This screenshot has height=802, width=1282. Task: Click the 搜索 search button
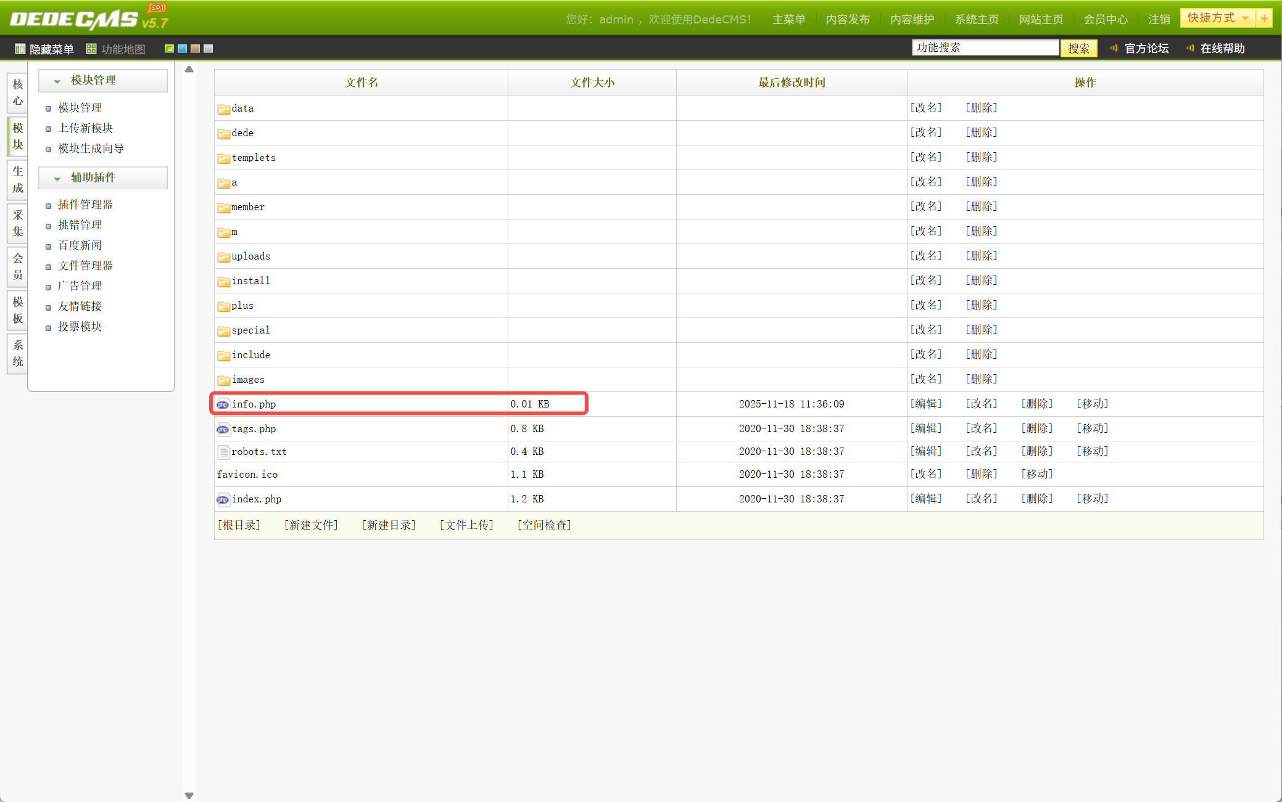pos(1078,48)
